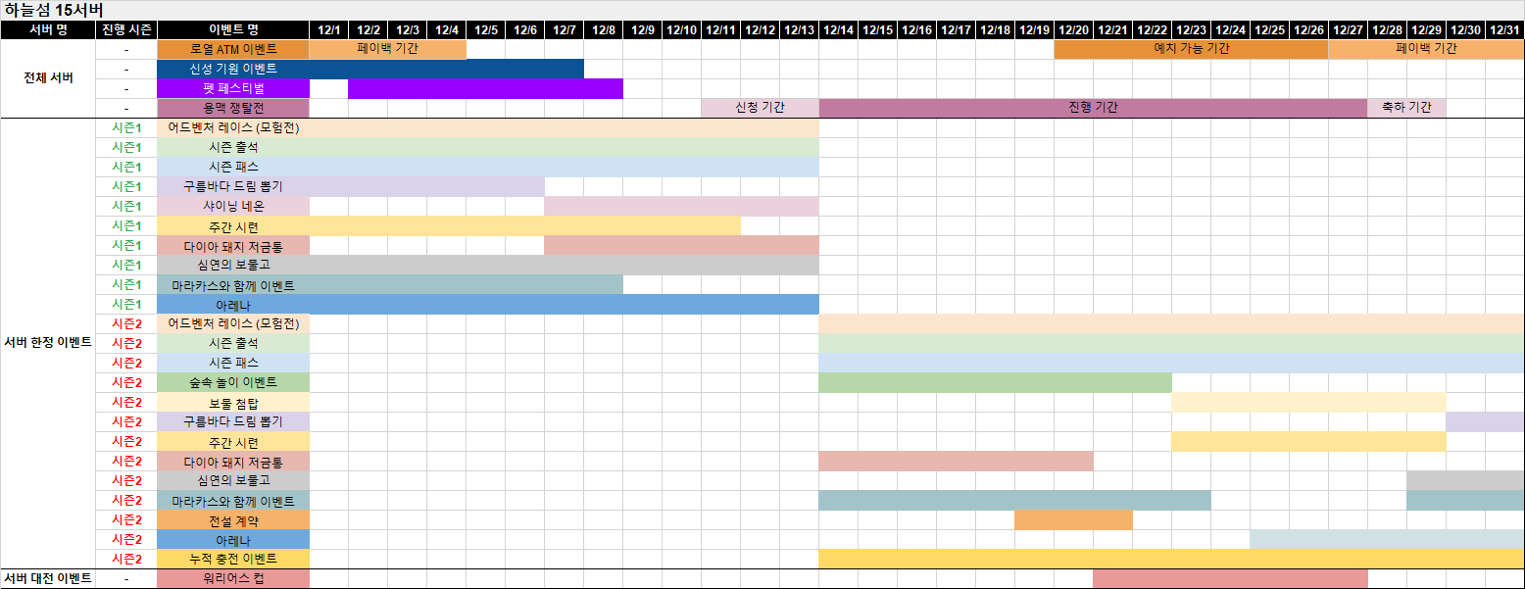Screen dimensions: 1525x589
Task: Click the 진행 시즌 column header
Action: point(126,29)
